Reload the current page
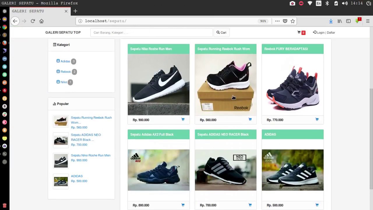373x210 pixels. pyautogui.click(x=33, y=21)
